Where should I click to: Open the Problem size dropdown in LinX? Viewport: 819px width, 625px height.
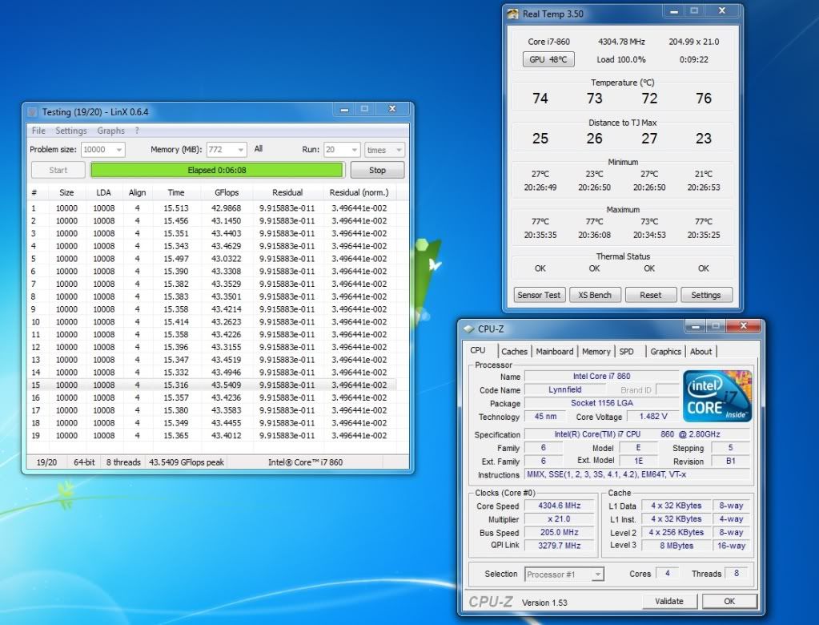pos(119,150)
